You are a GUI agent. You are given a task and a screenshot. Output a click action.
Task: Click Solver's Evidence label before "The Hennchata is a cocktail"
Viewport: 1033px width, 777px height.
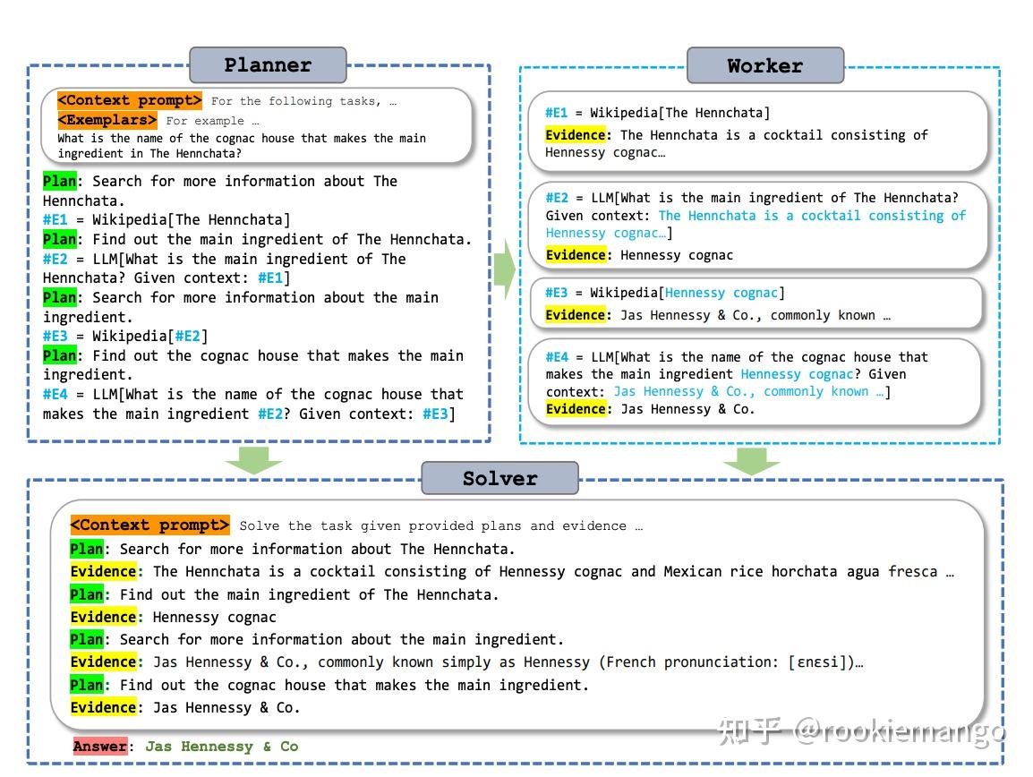[104, 571]
